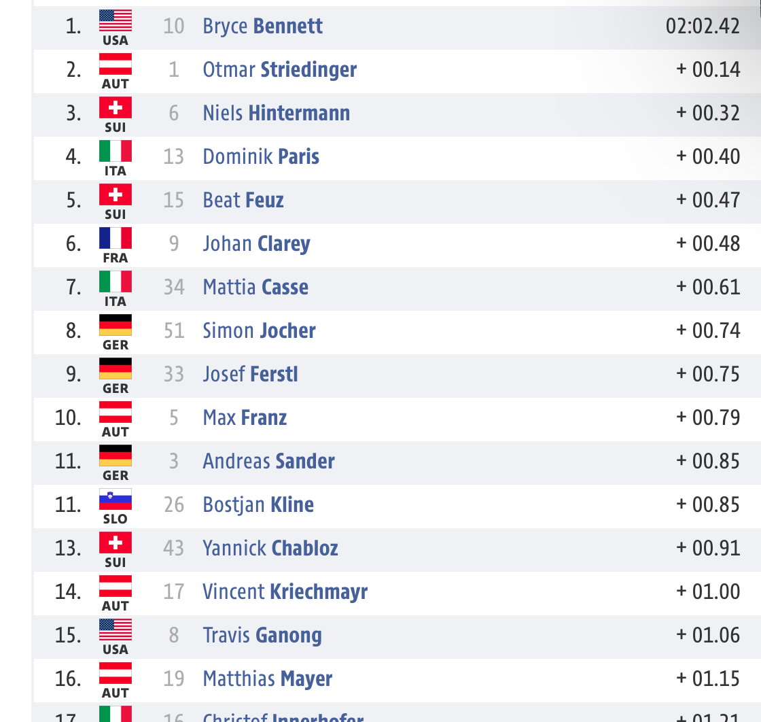Click Dominik Paris time gap +00.40

pos(708,157)
